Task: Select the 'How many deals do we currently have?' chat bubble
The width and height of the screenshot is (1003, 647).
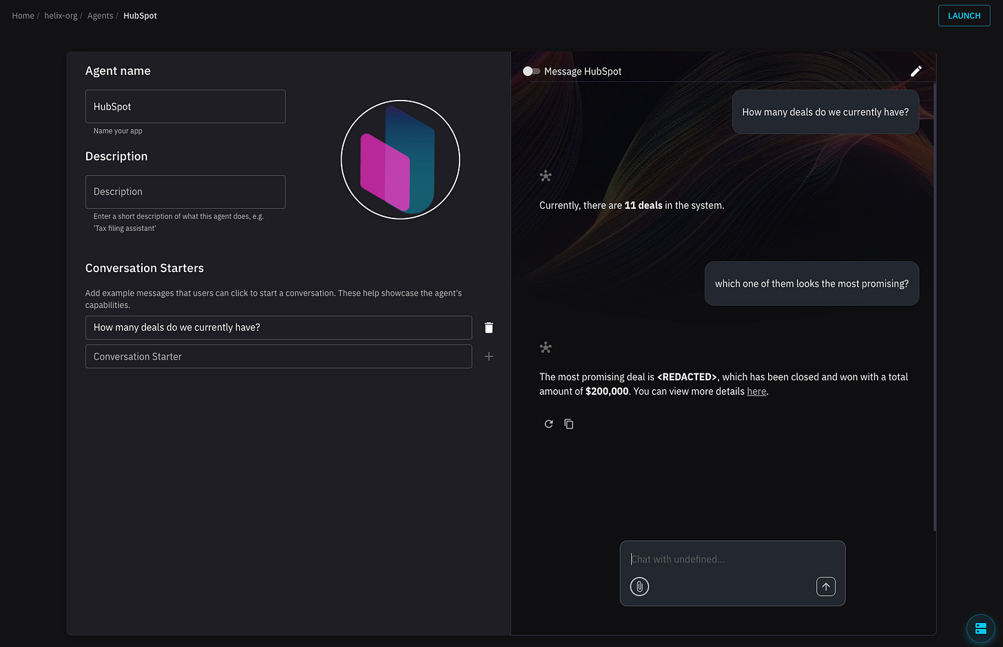Action: (825, 112)
